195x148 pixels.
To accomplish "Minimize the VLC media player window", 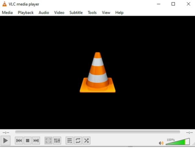I will (159, 4).
